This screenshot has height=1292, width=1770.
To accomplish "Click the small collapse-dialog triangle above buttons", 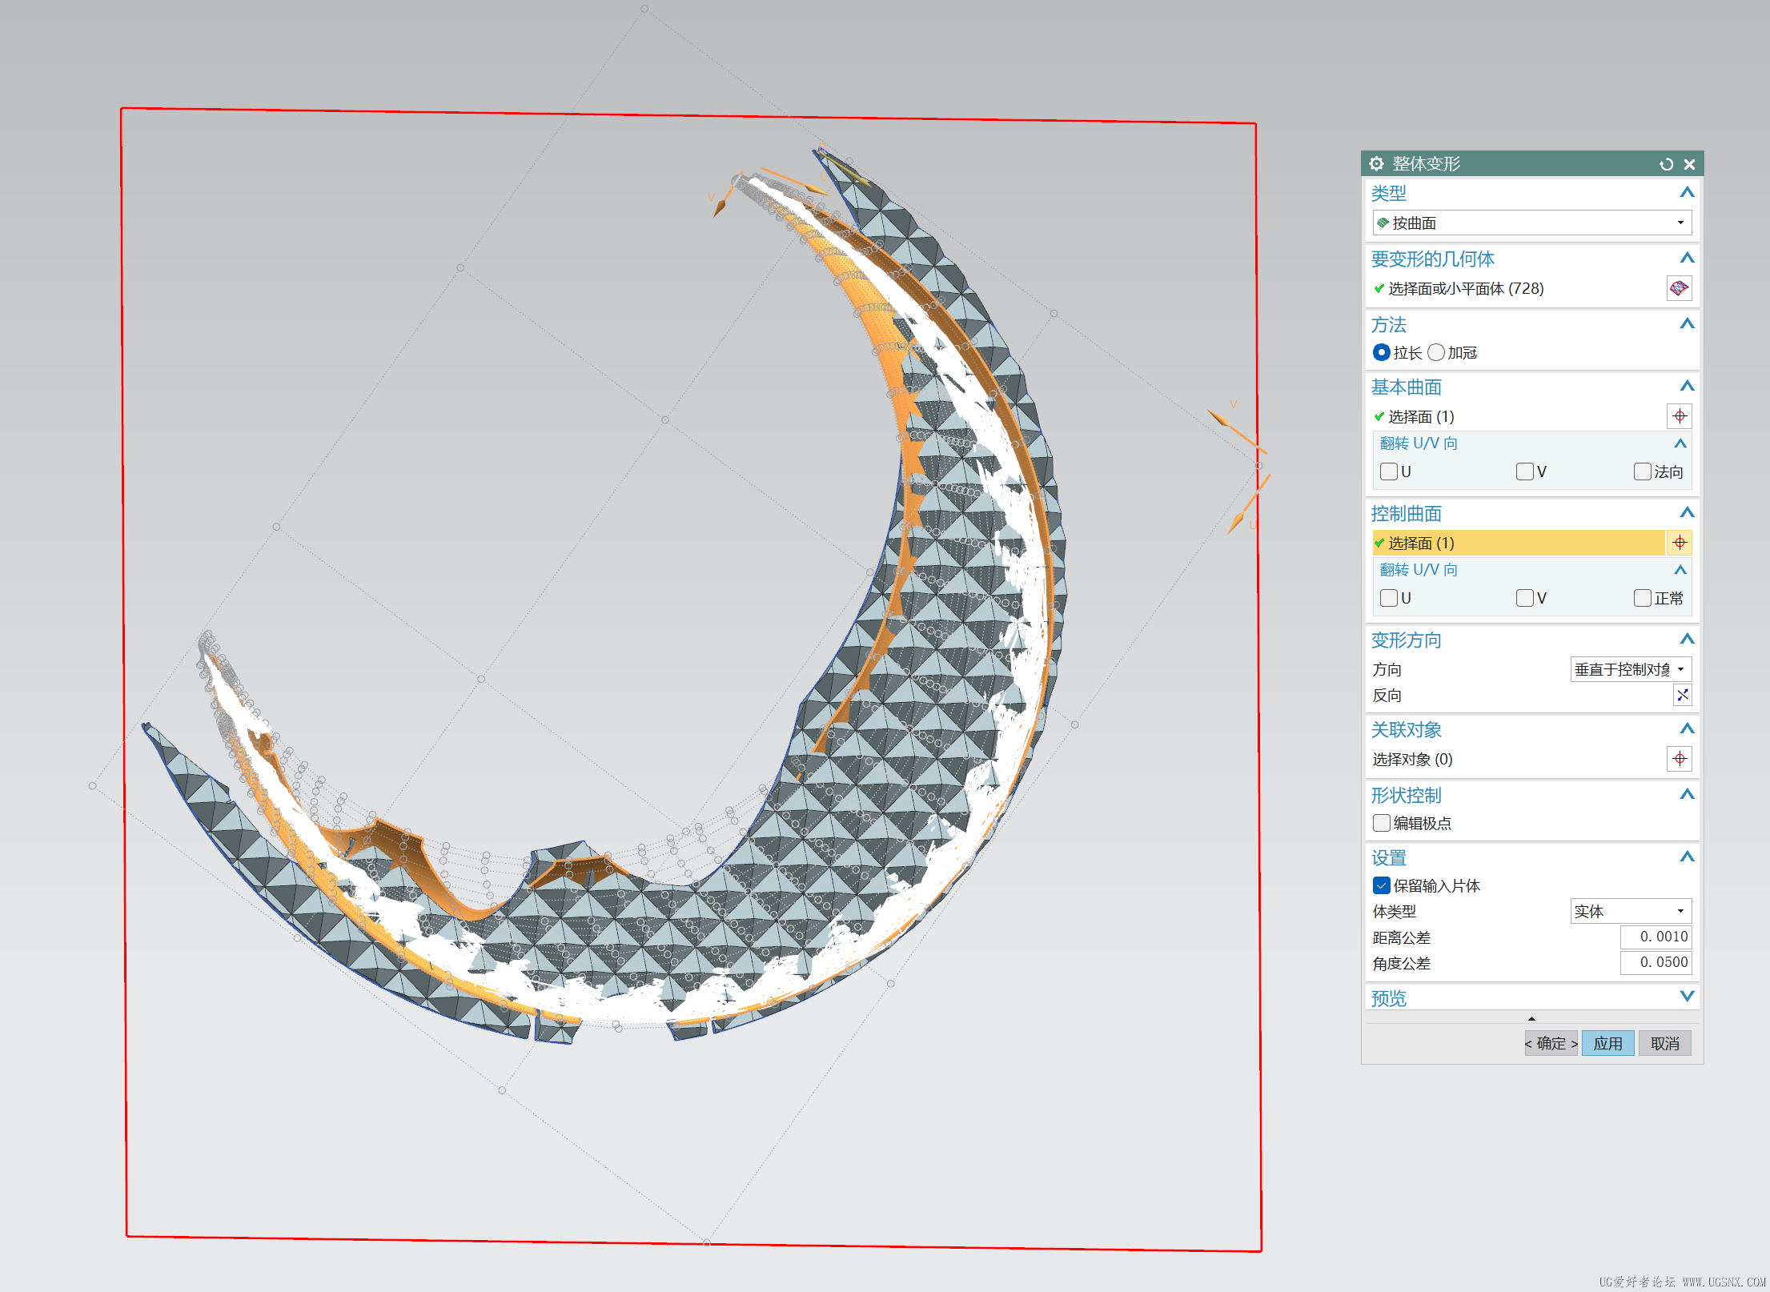I will pyautogui.click(x=1531, y=1019).
